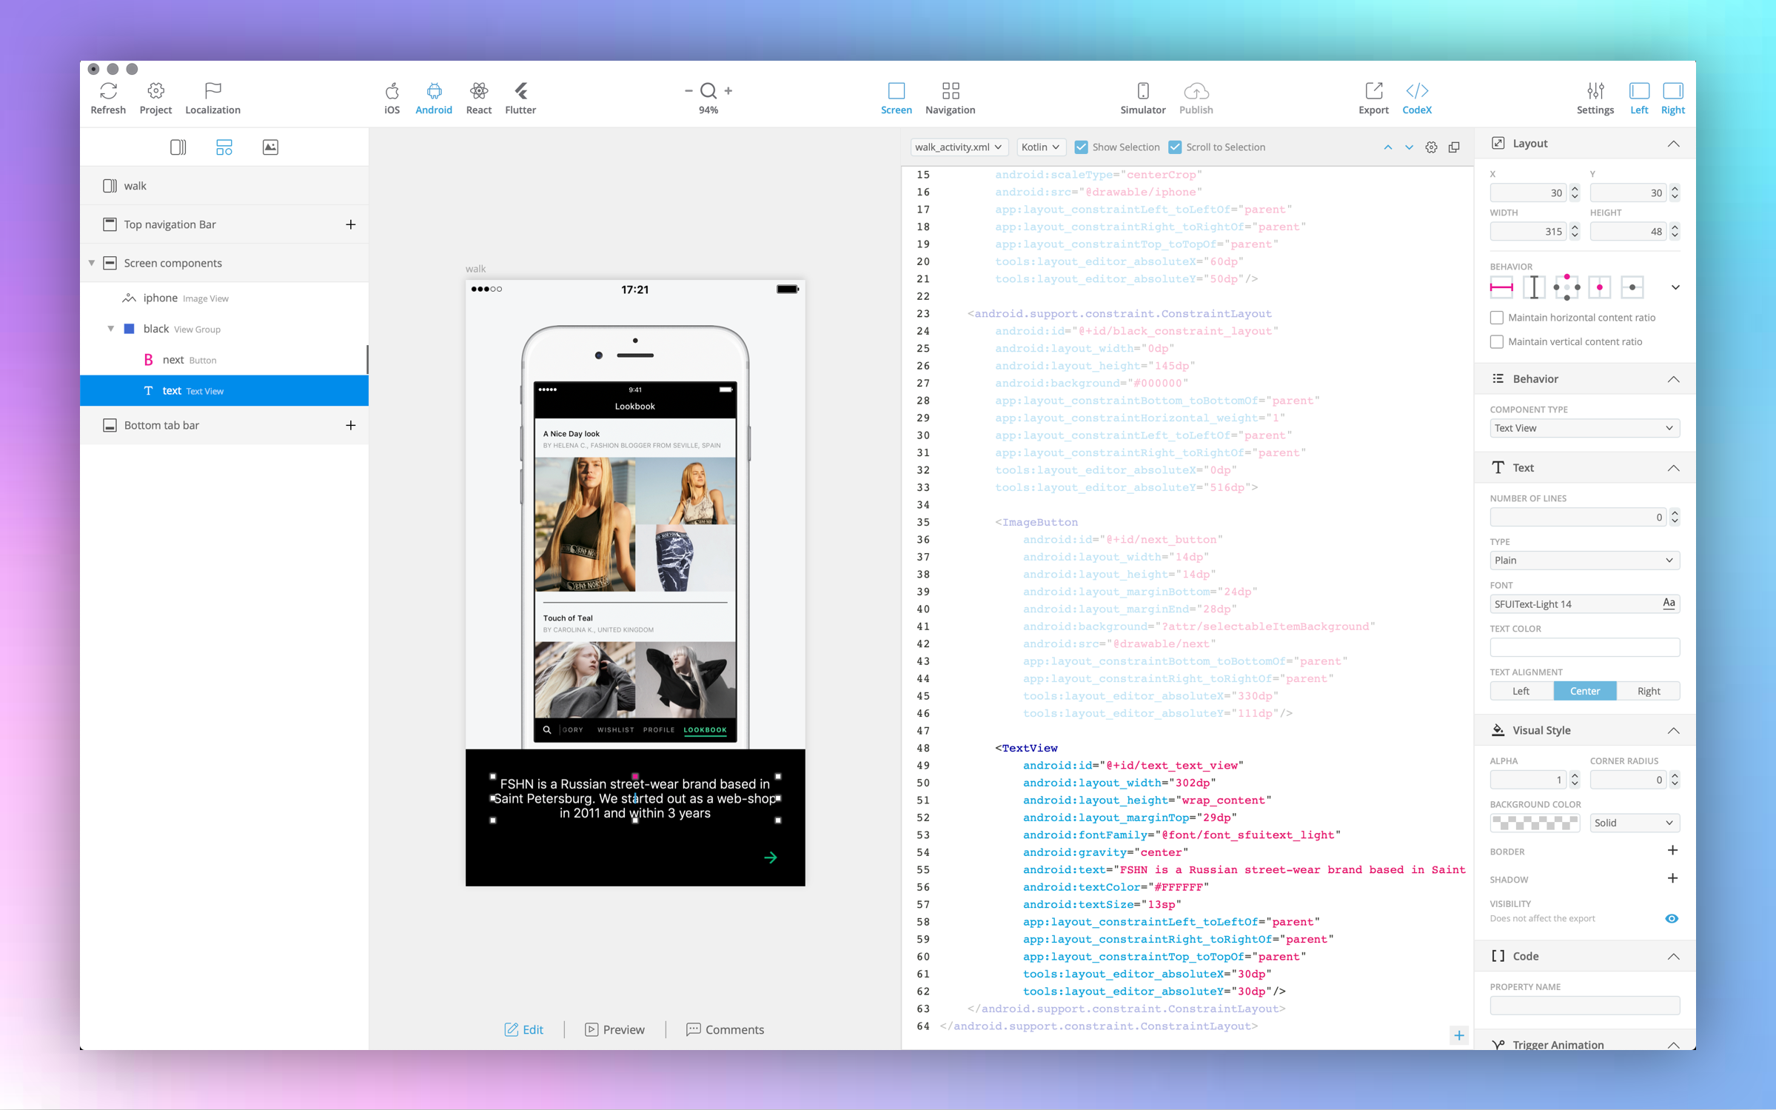Collapse Screen components tree
The image size is (1776, 1110).
pos(92,264)
